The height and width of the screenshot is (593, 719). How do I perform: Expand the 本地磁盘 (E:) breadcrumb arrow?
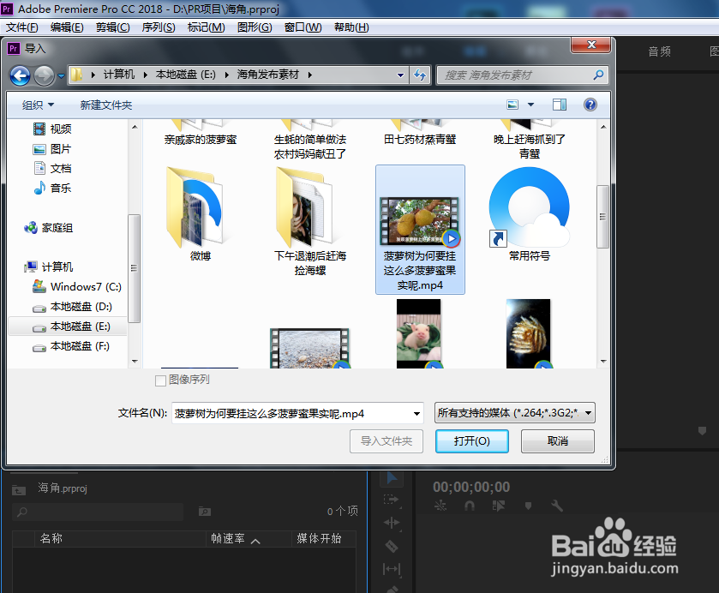[x=226, y=75]
